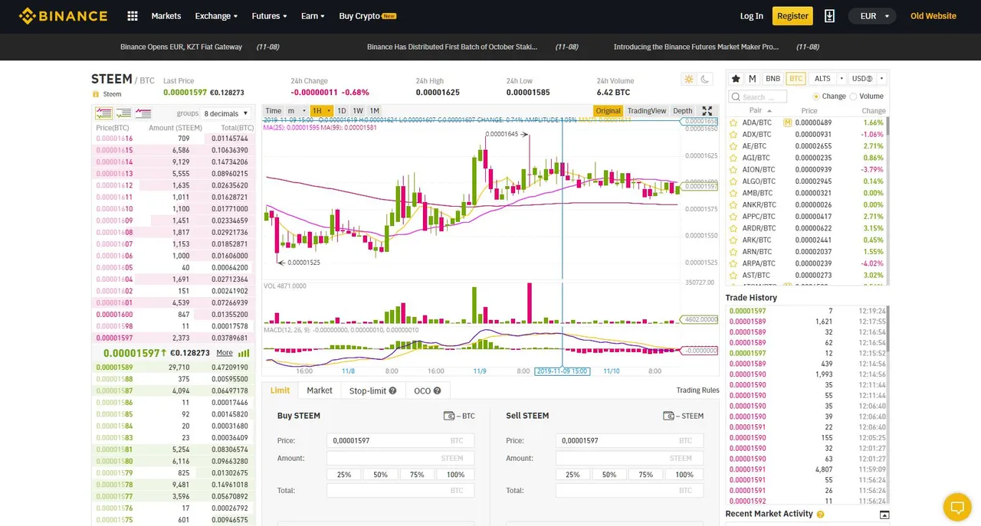
Task: Open Buy Crypto menu item
Action: 367,16
